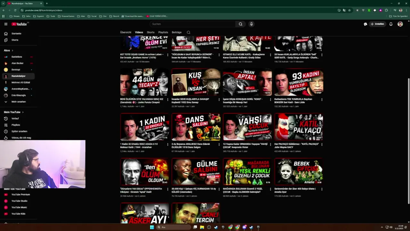Open File Explorer from the taskbar
The height and width of the screenshot is (231, 410).
tap(202, 227)
